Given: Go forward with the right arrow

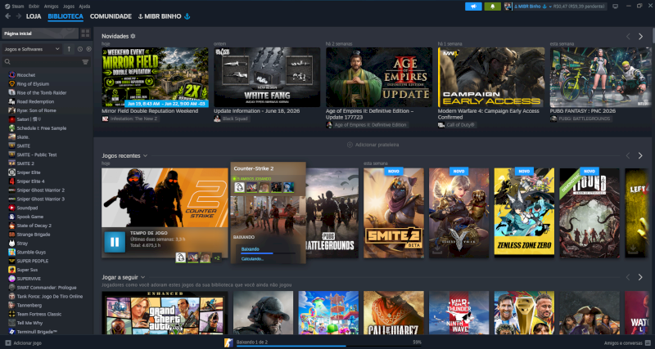Looking at the screenshot, I should [x=18, y=16].
